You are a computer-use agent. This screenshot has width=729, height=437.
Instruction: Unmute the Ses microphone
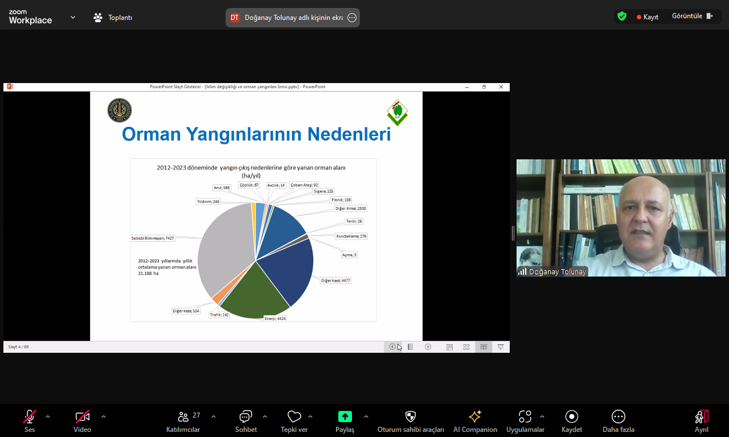click(x=29, y=416)
